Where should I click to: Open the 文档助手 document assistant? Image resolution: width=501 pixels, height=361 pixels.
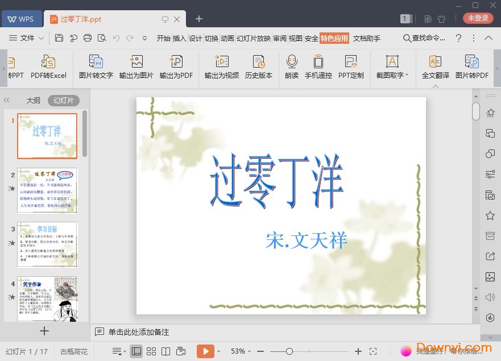[x=366, y=38]
